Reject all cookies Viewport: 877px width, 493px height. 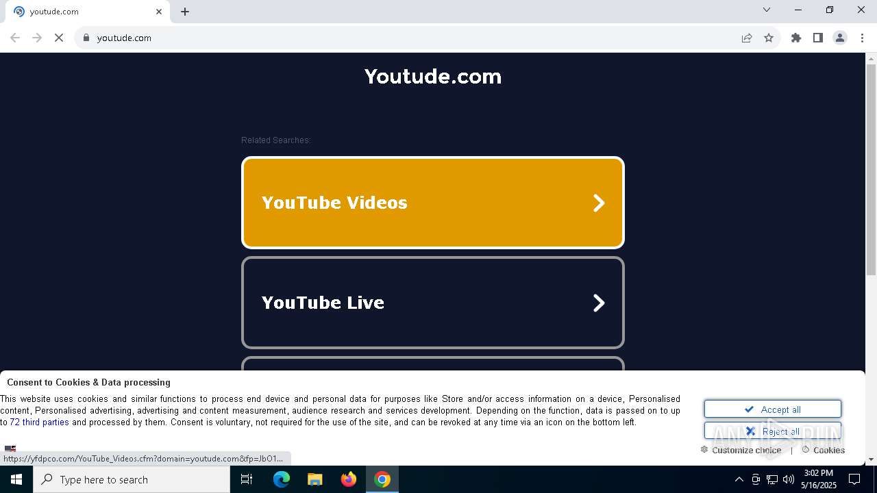[773, 431]
